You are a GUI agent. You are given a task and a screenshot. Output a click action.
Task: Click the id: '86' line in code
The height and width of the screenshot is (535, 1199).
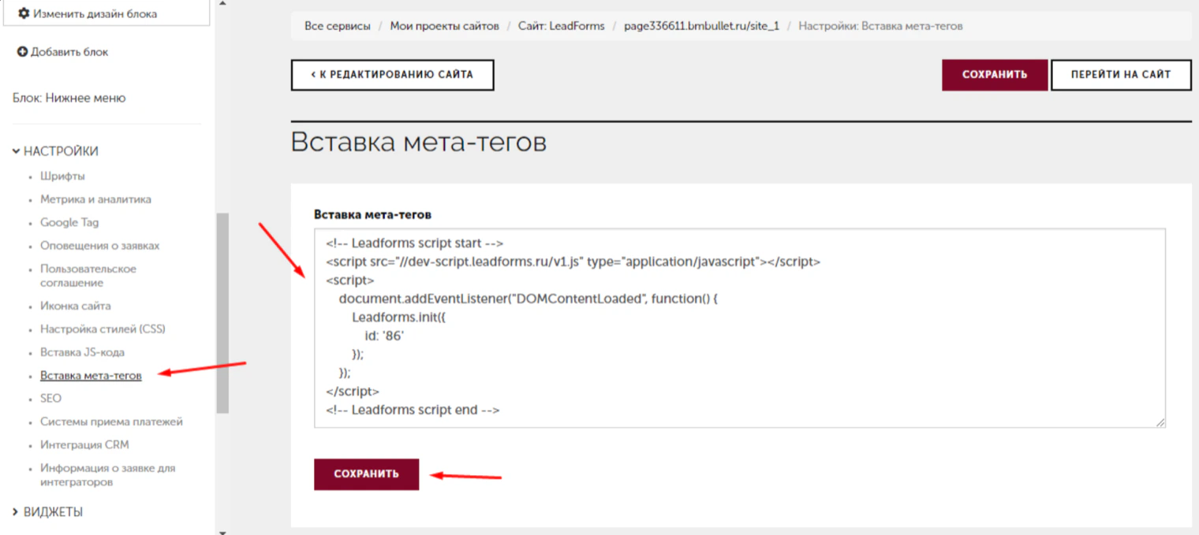384,336
